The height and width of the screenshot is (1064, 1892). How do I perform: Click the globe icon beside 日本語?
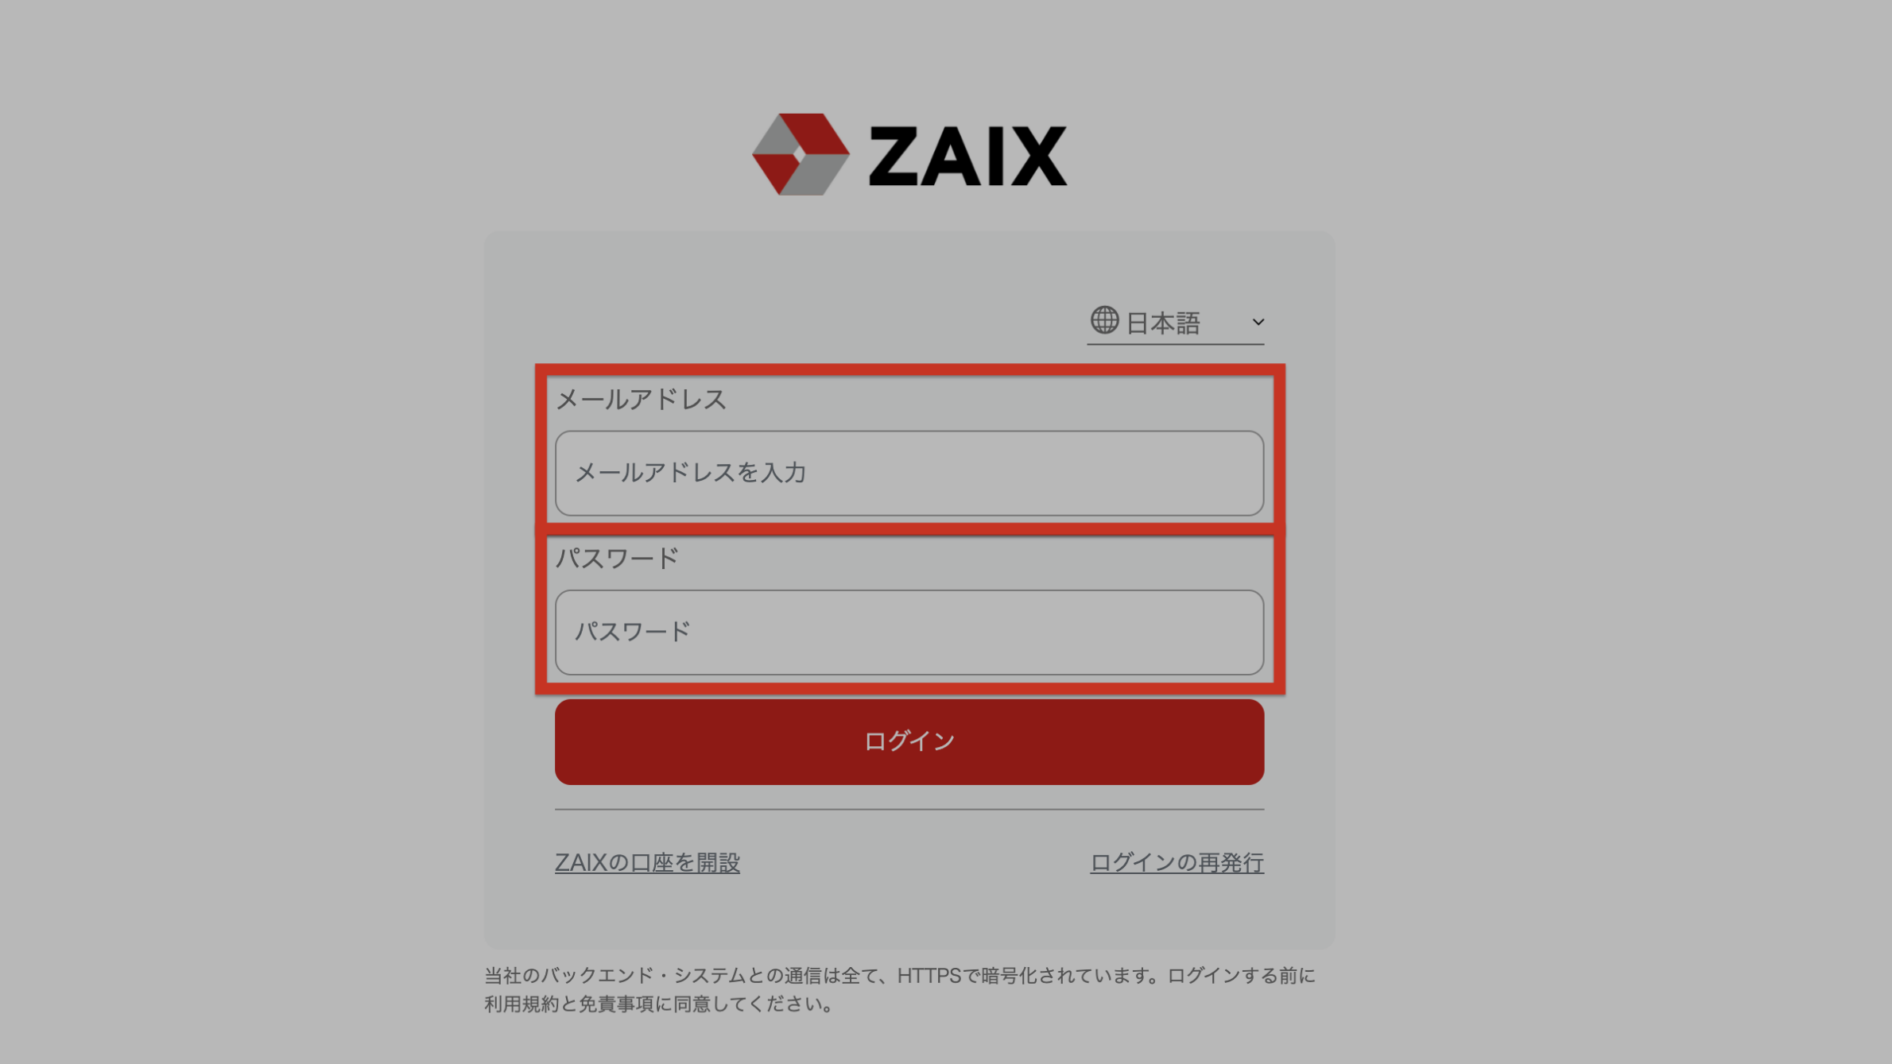click(1104, 320)
